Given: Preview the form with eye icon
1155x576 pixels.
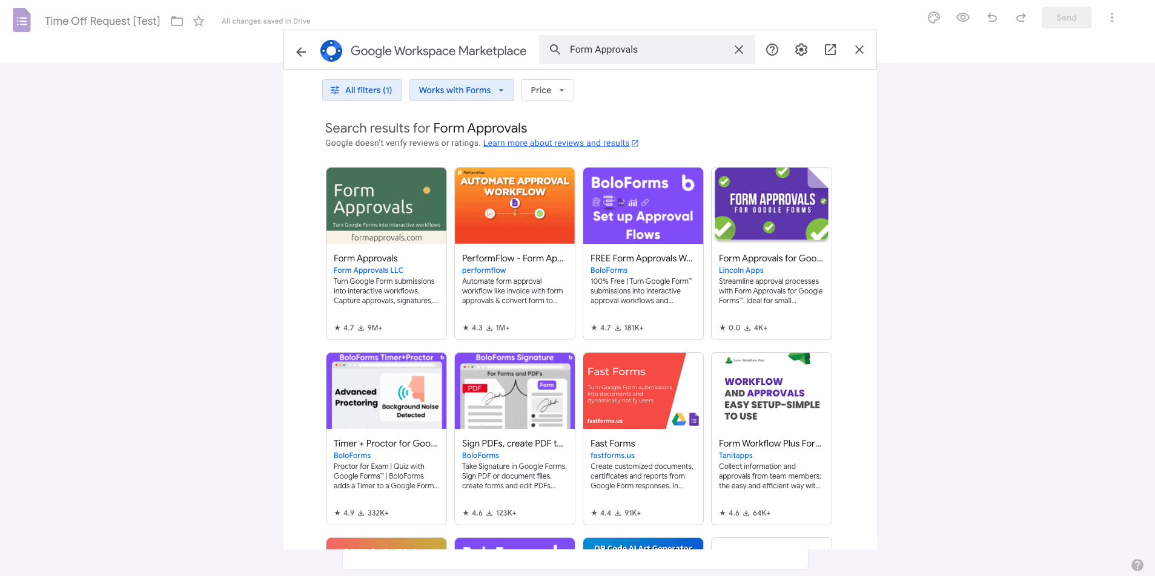Looking at the screenshot, I should 962,18.
